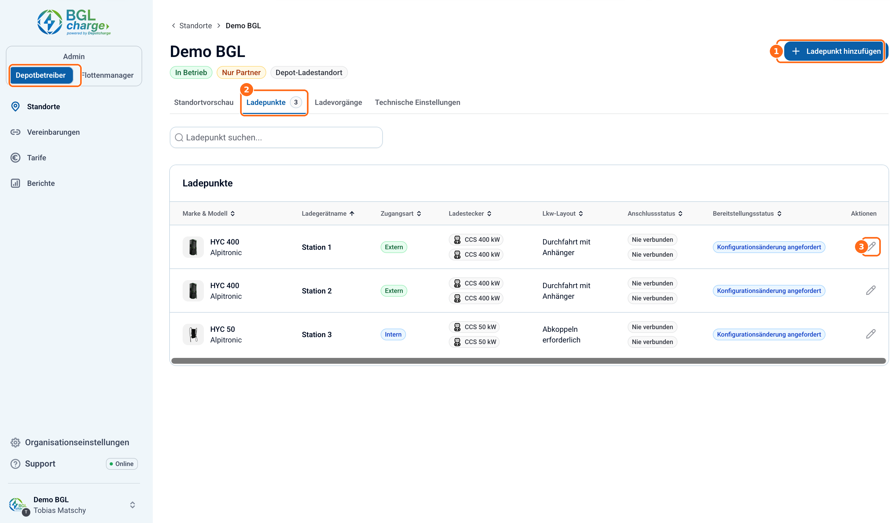Viewport: 896px width, 523px height.
Task: Click HYC 400 thumbnail for Station 2
Action: point(193,291)
